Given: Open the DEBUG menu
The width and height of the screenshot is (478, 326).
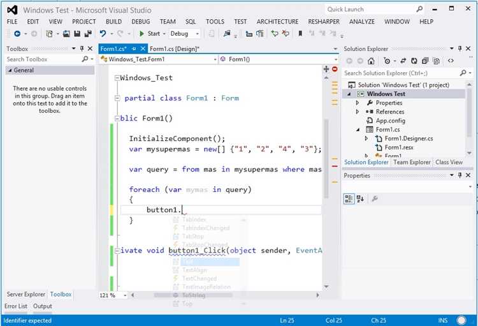Looking at the screenshot, I should [x=141, y=22].
